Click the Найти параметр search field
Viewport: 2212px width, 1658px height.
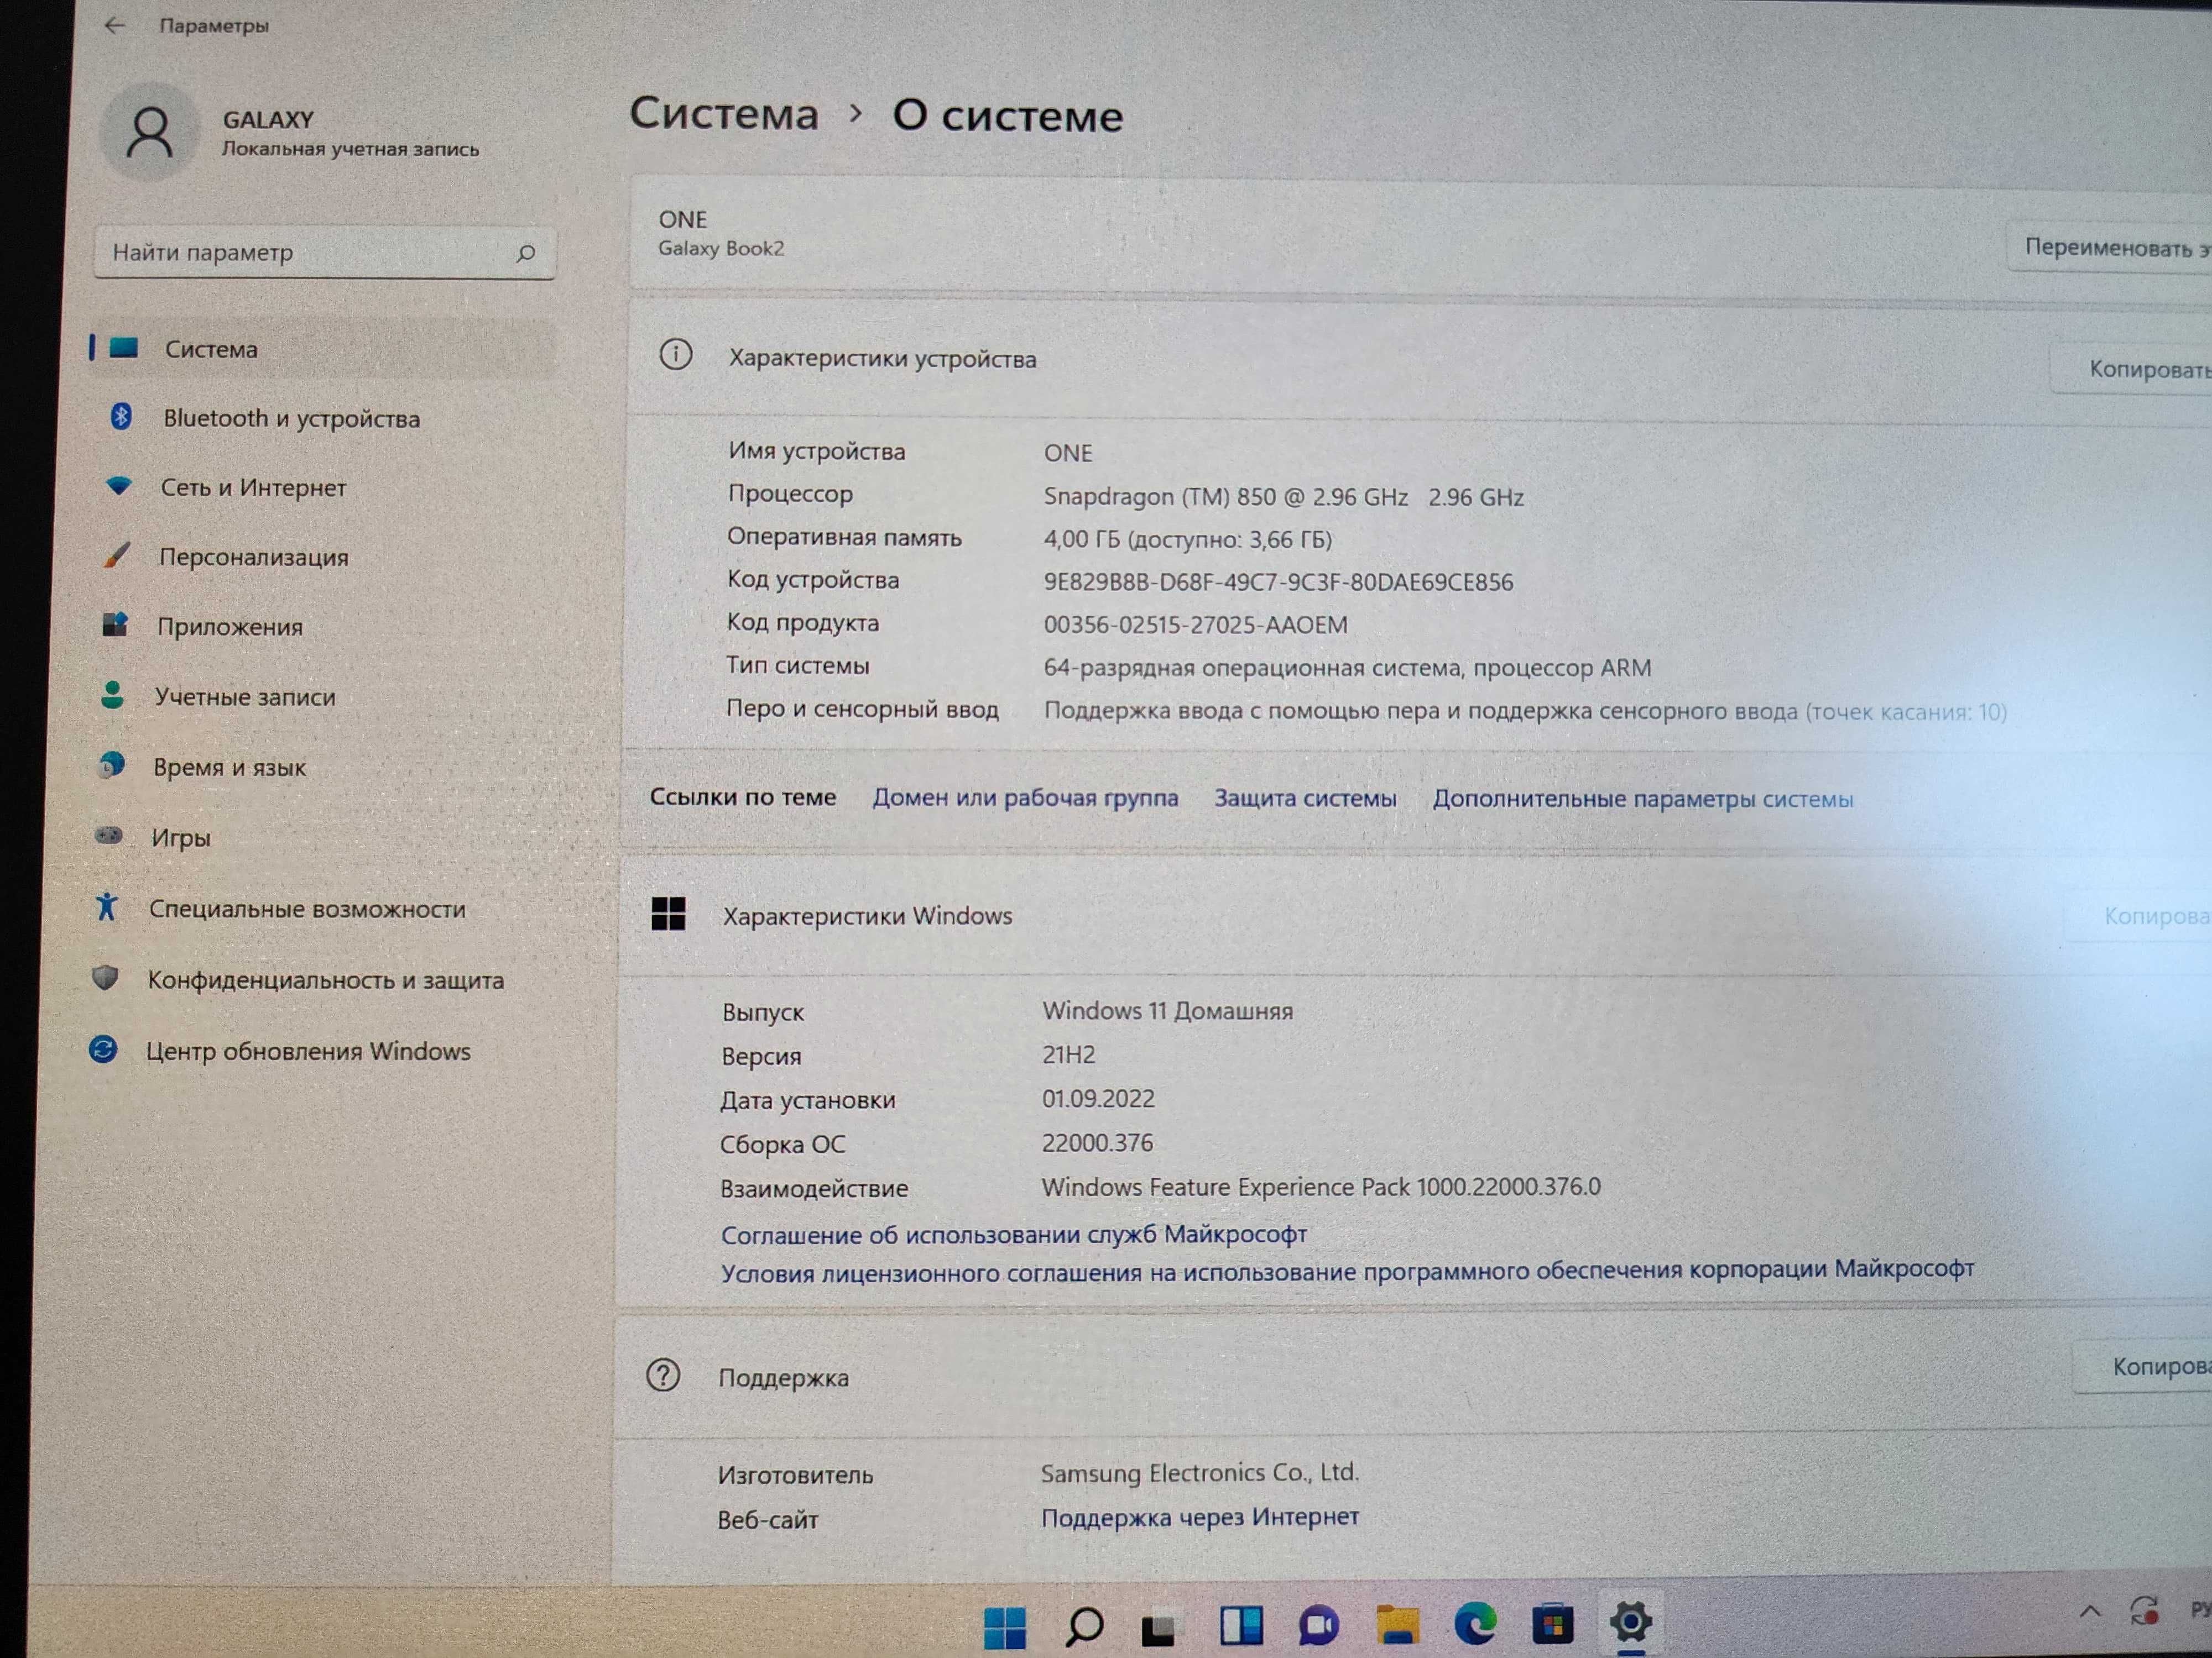[324, 253]
